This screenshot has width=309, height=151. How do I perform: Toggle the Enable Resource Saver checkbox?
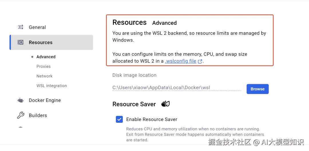119,119
